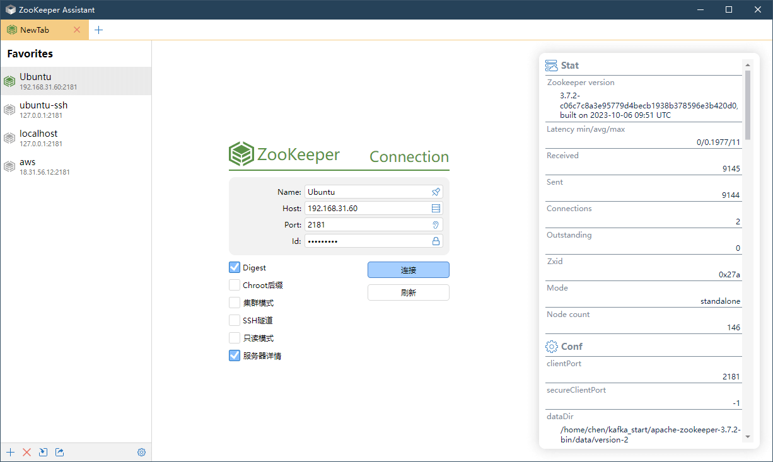The width and height of the screenshot is (773, 462).
Task: Uncheck the Digest checkbox
Action: (x=235, y=267)
